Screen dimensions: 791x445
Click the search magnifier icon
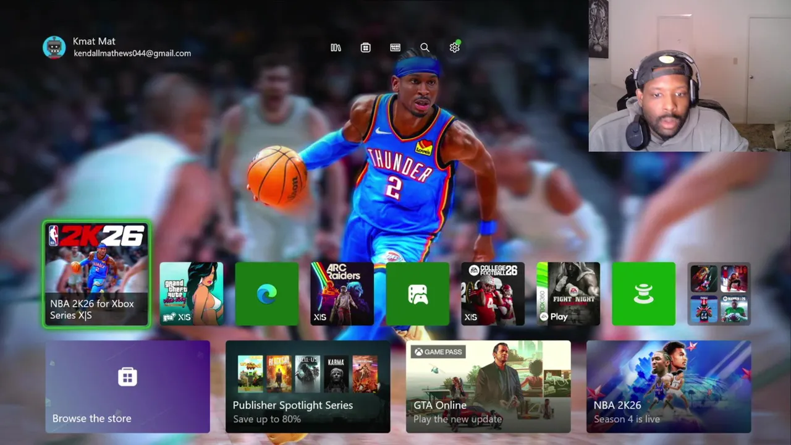coord(425,48)
